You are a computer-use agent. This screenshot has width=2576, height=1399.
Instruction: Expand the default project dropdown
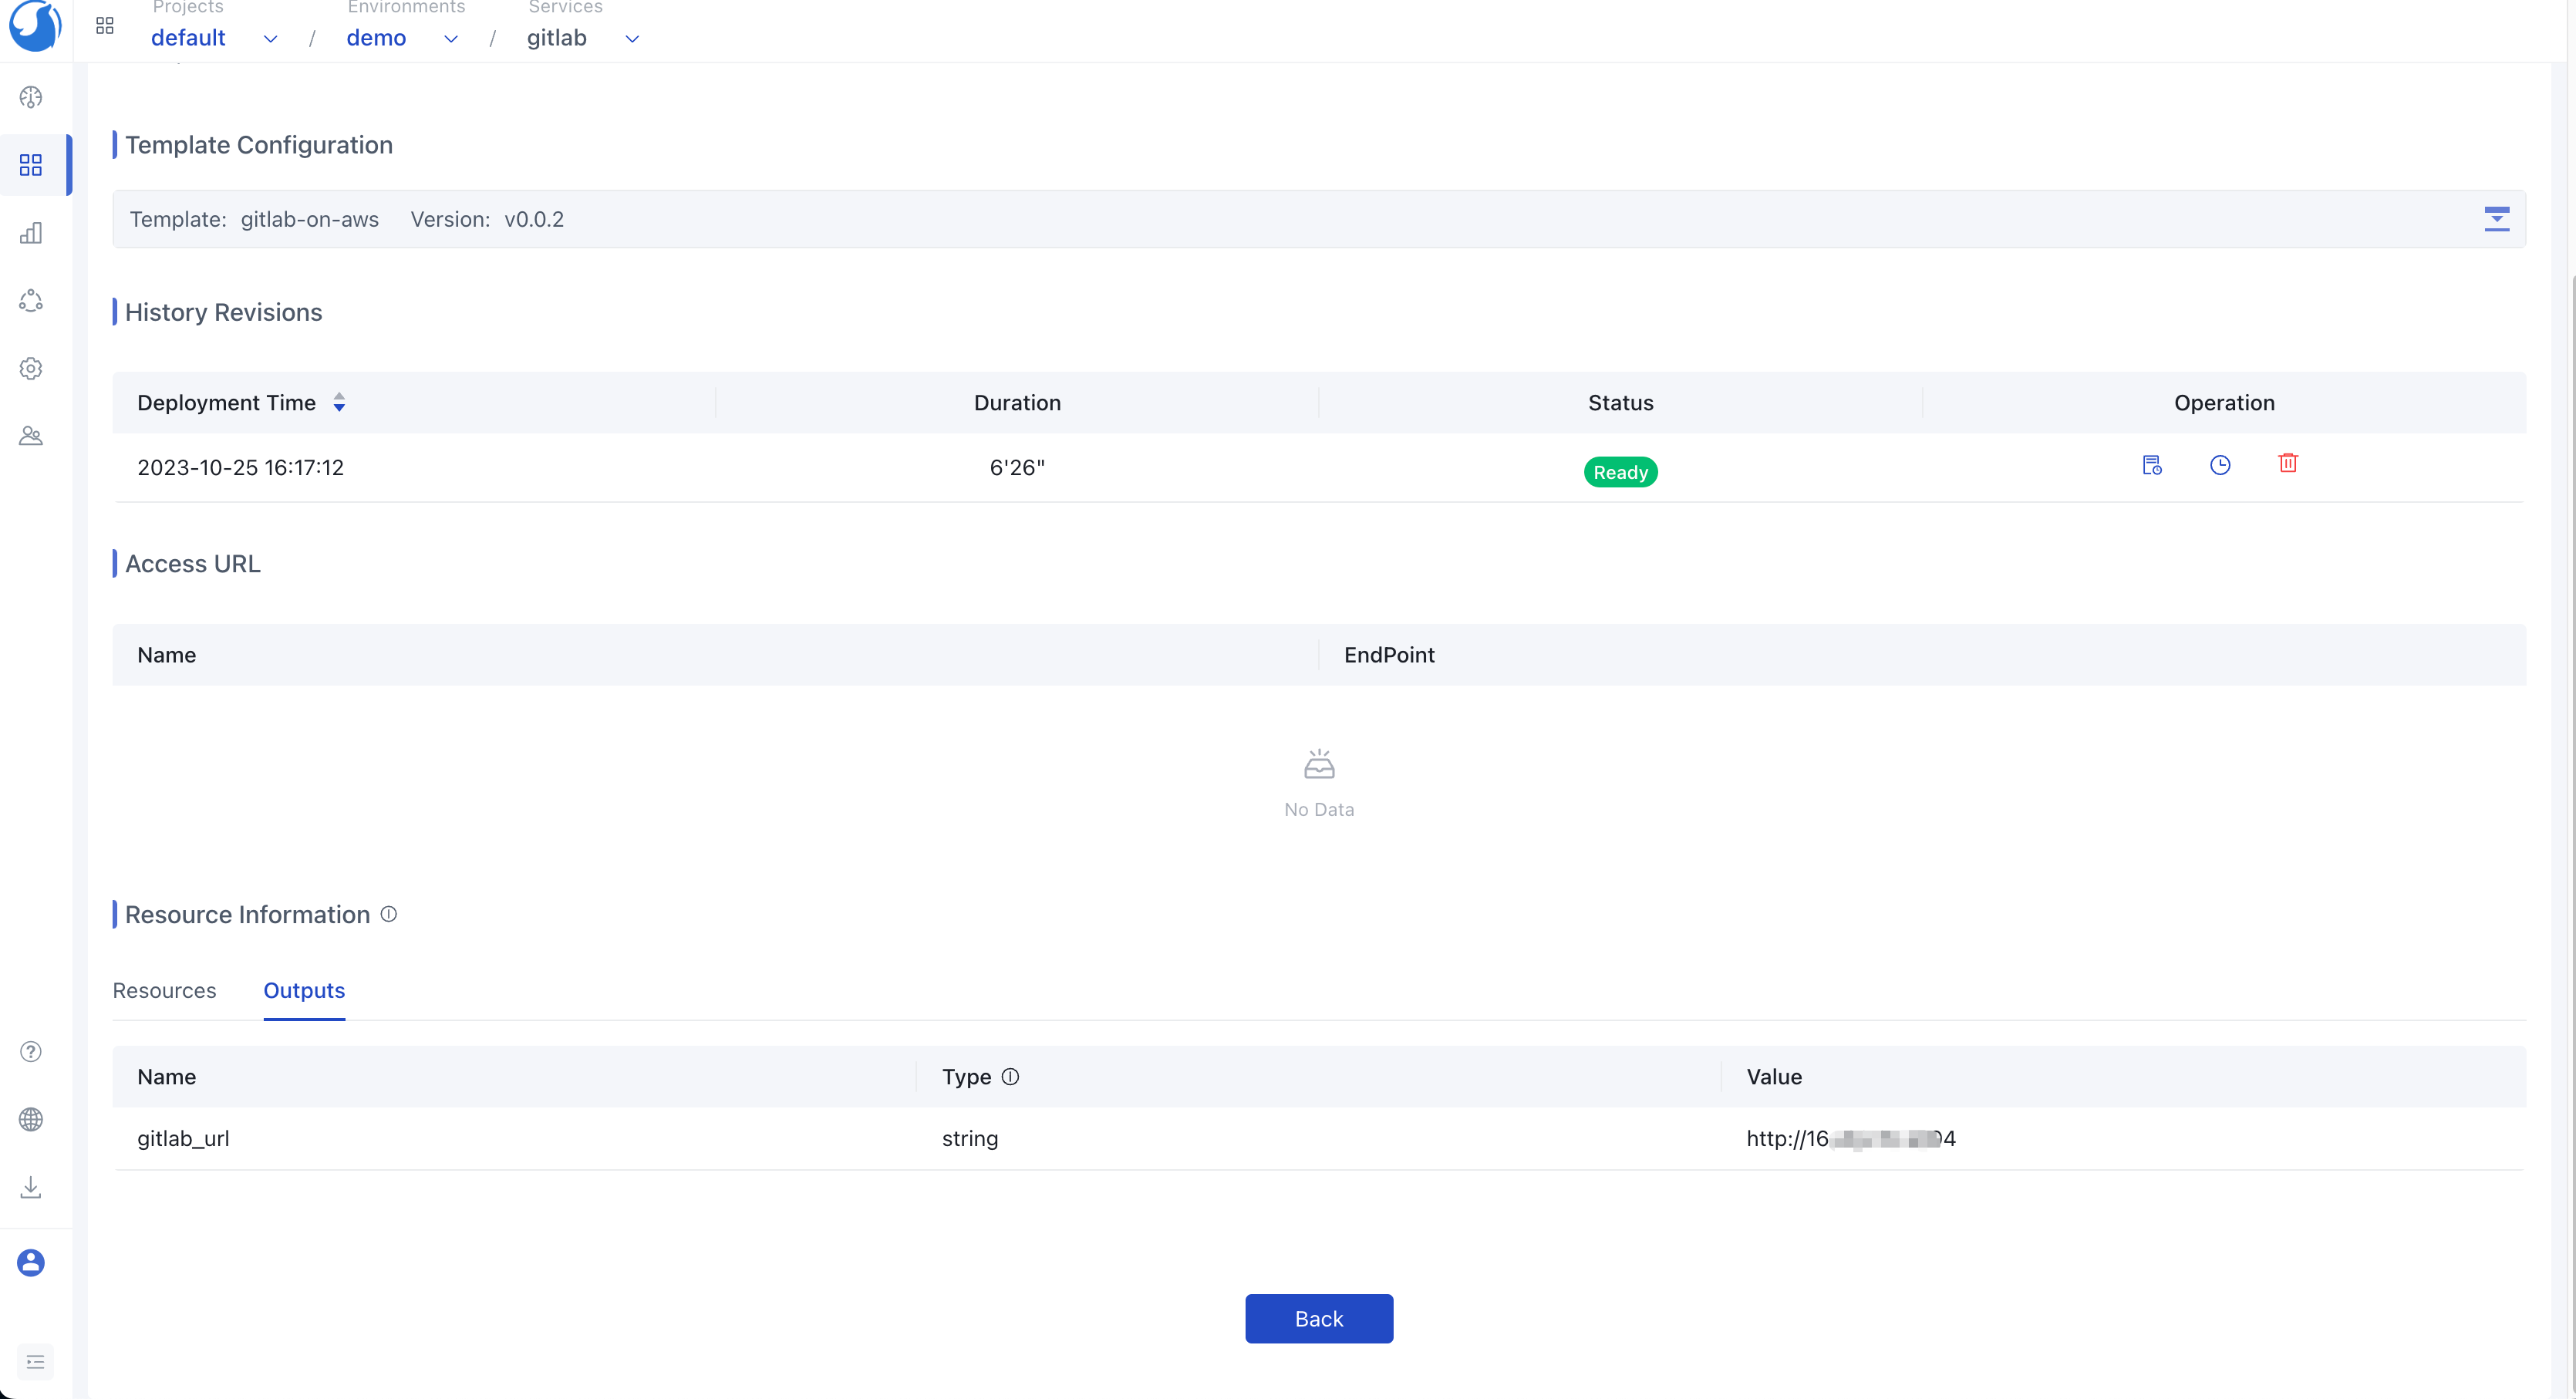point(270,39)
